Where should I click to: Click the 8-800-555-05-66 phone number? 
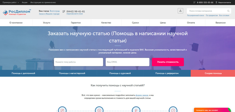coord(205,2)
